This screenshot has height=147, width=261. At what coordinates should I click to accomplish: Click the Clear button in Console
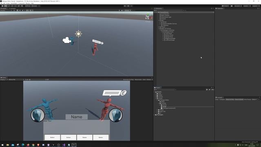pyautogui.click(x=217, y=100)
